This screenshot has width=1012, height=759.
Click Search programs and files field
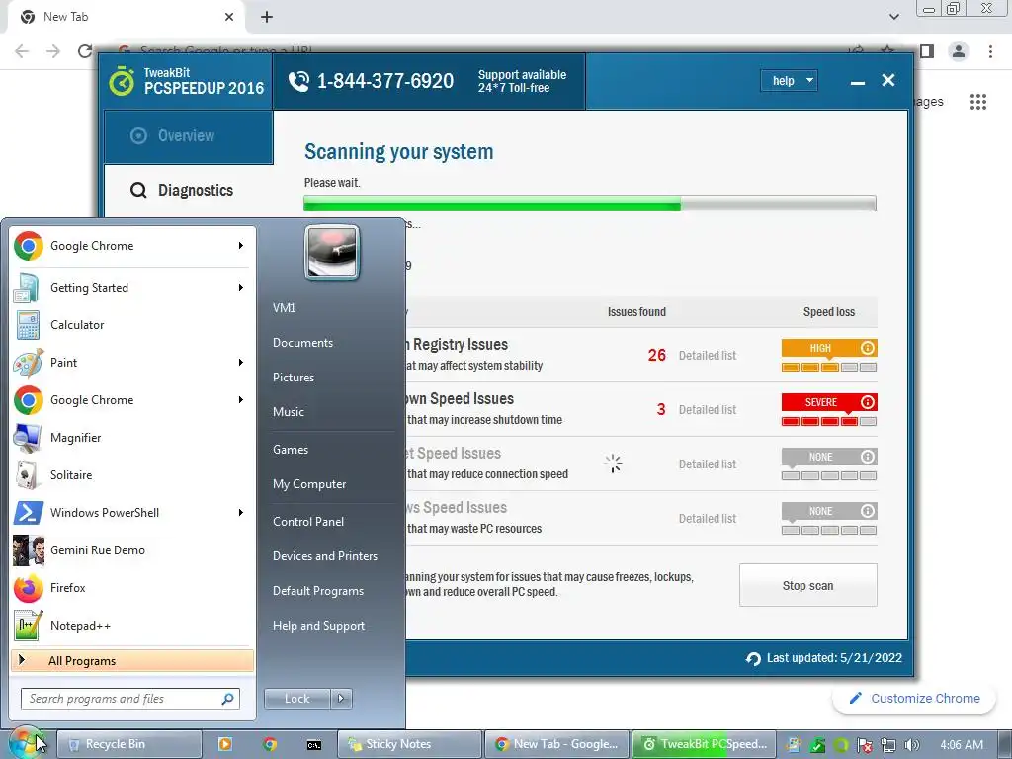[x=130, y=699]
